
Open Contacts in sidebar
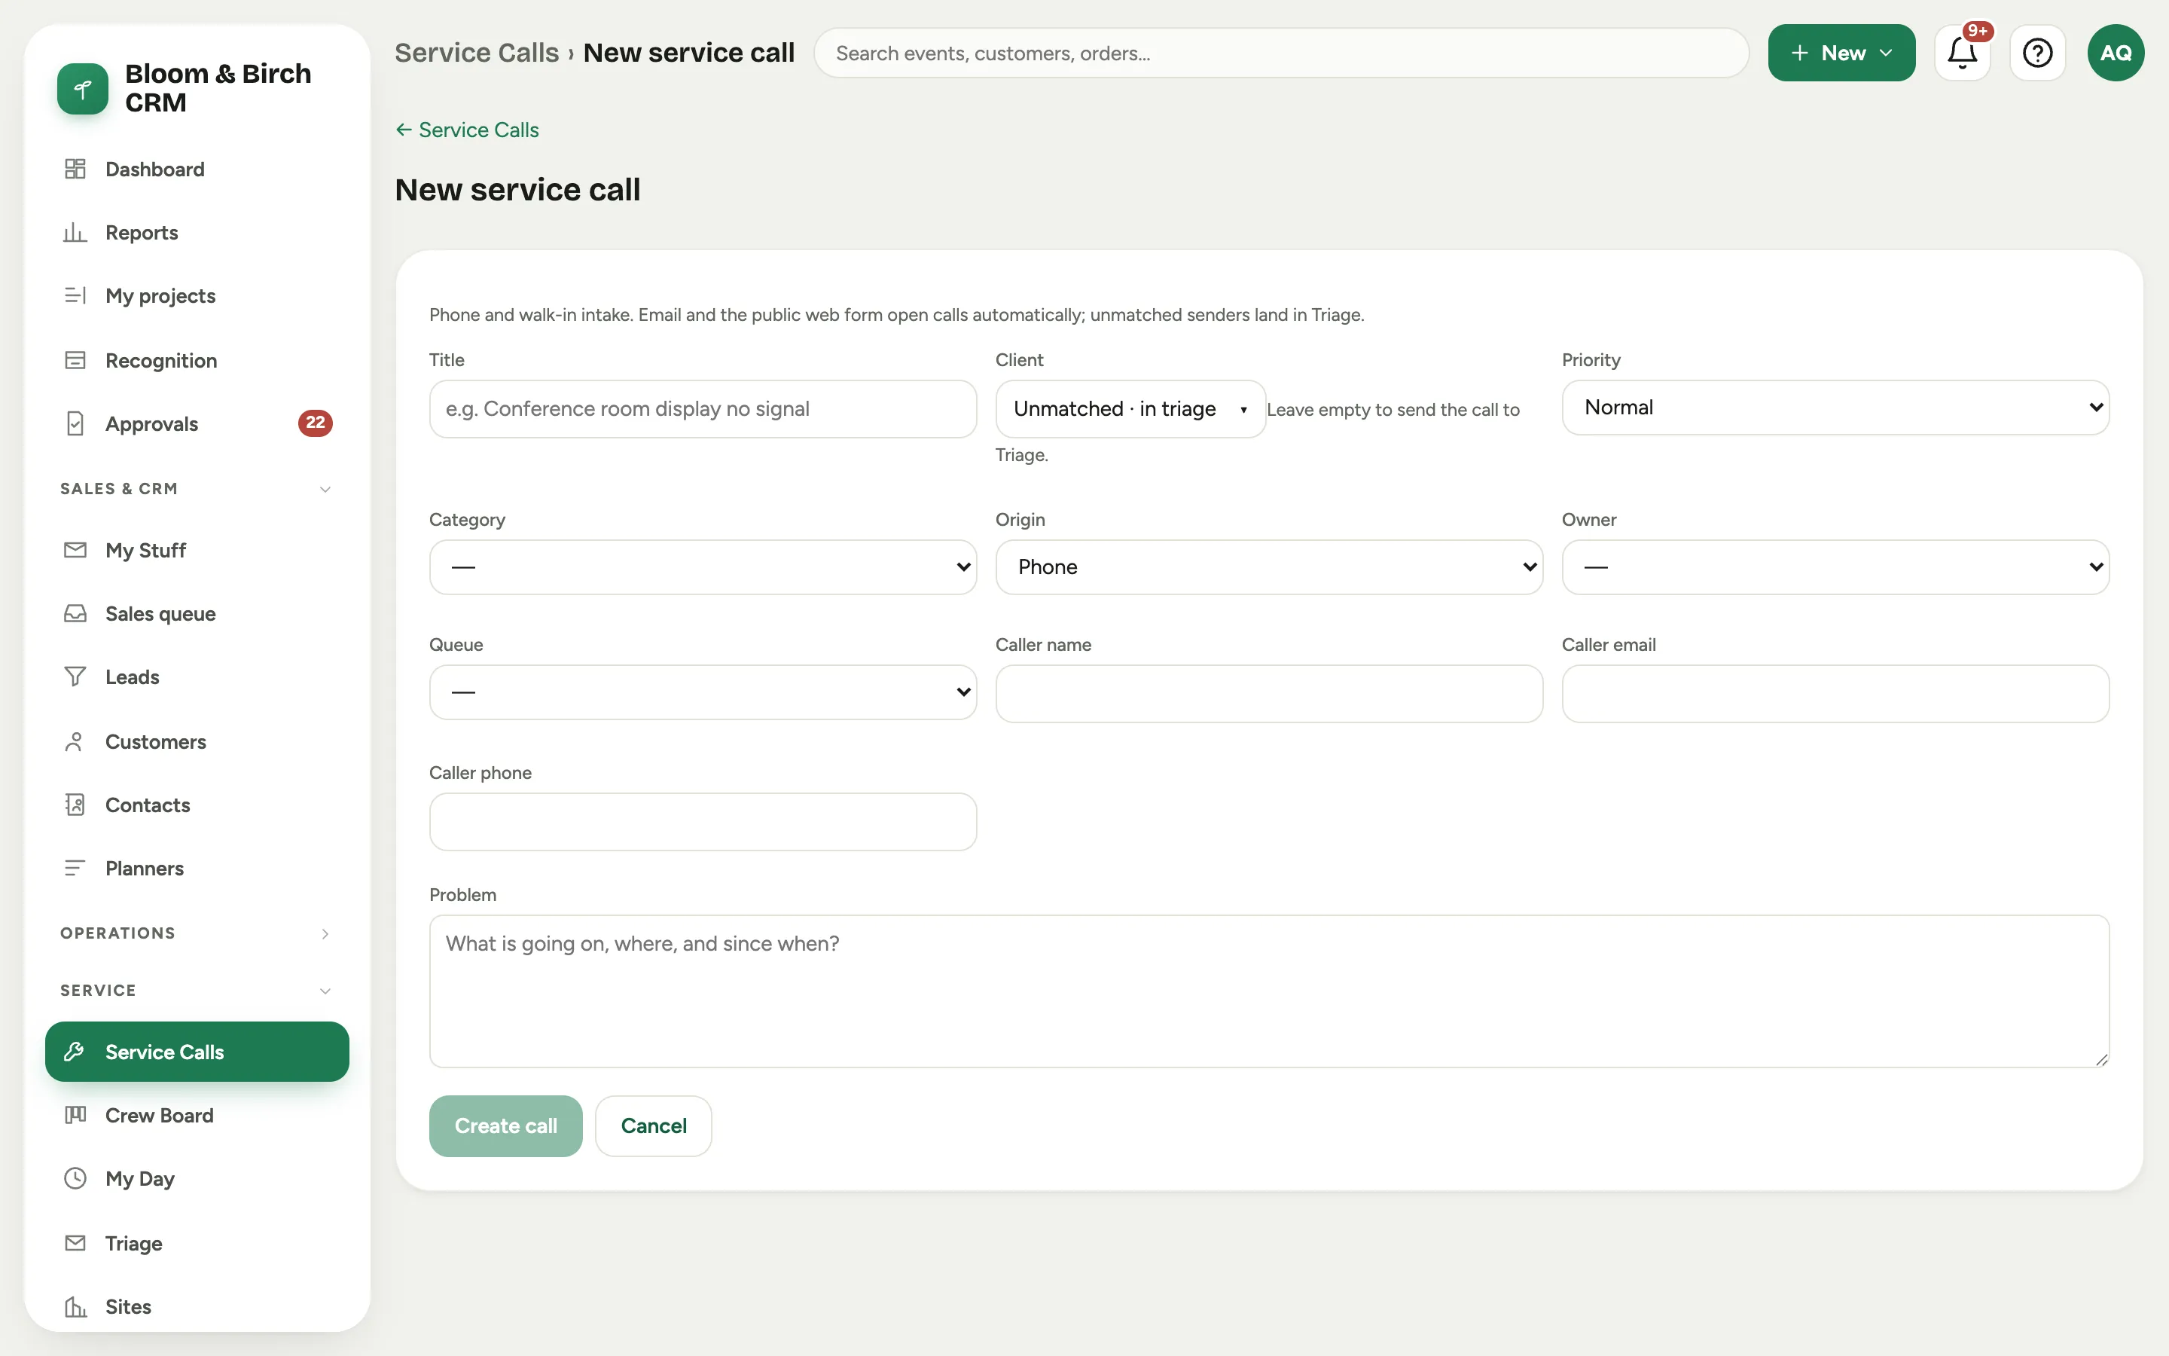click(197, 805)
